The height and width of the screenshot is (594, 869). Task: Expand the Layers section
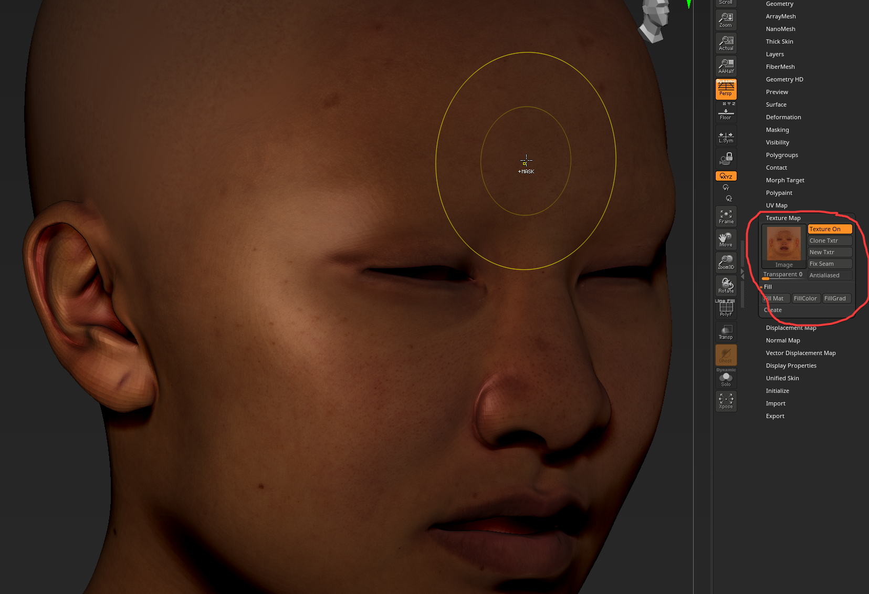774,54
